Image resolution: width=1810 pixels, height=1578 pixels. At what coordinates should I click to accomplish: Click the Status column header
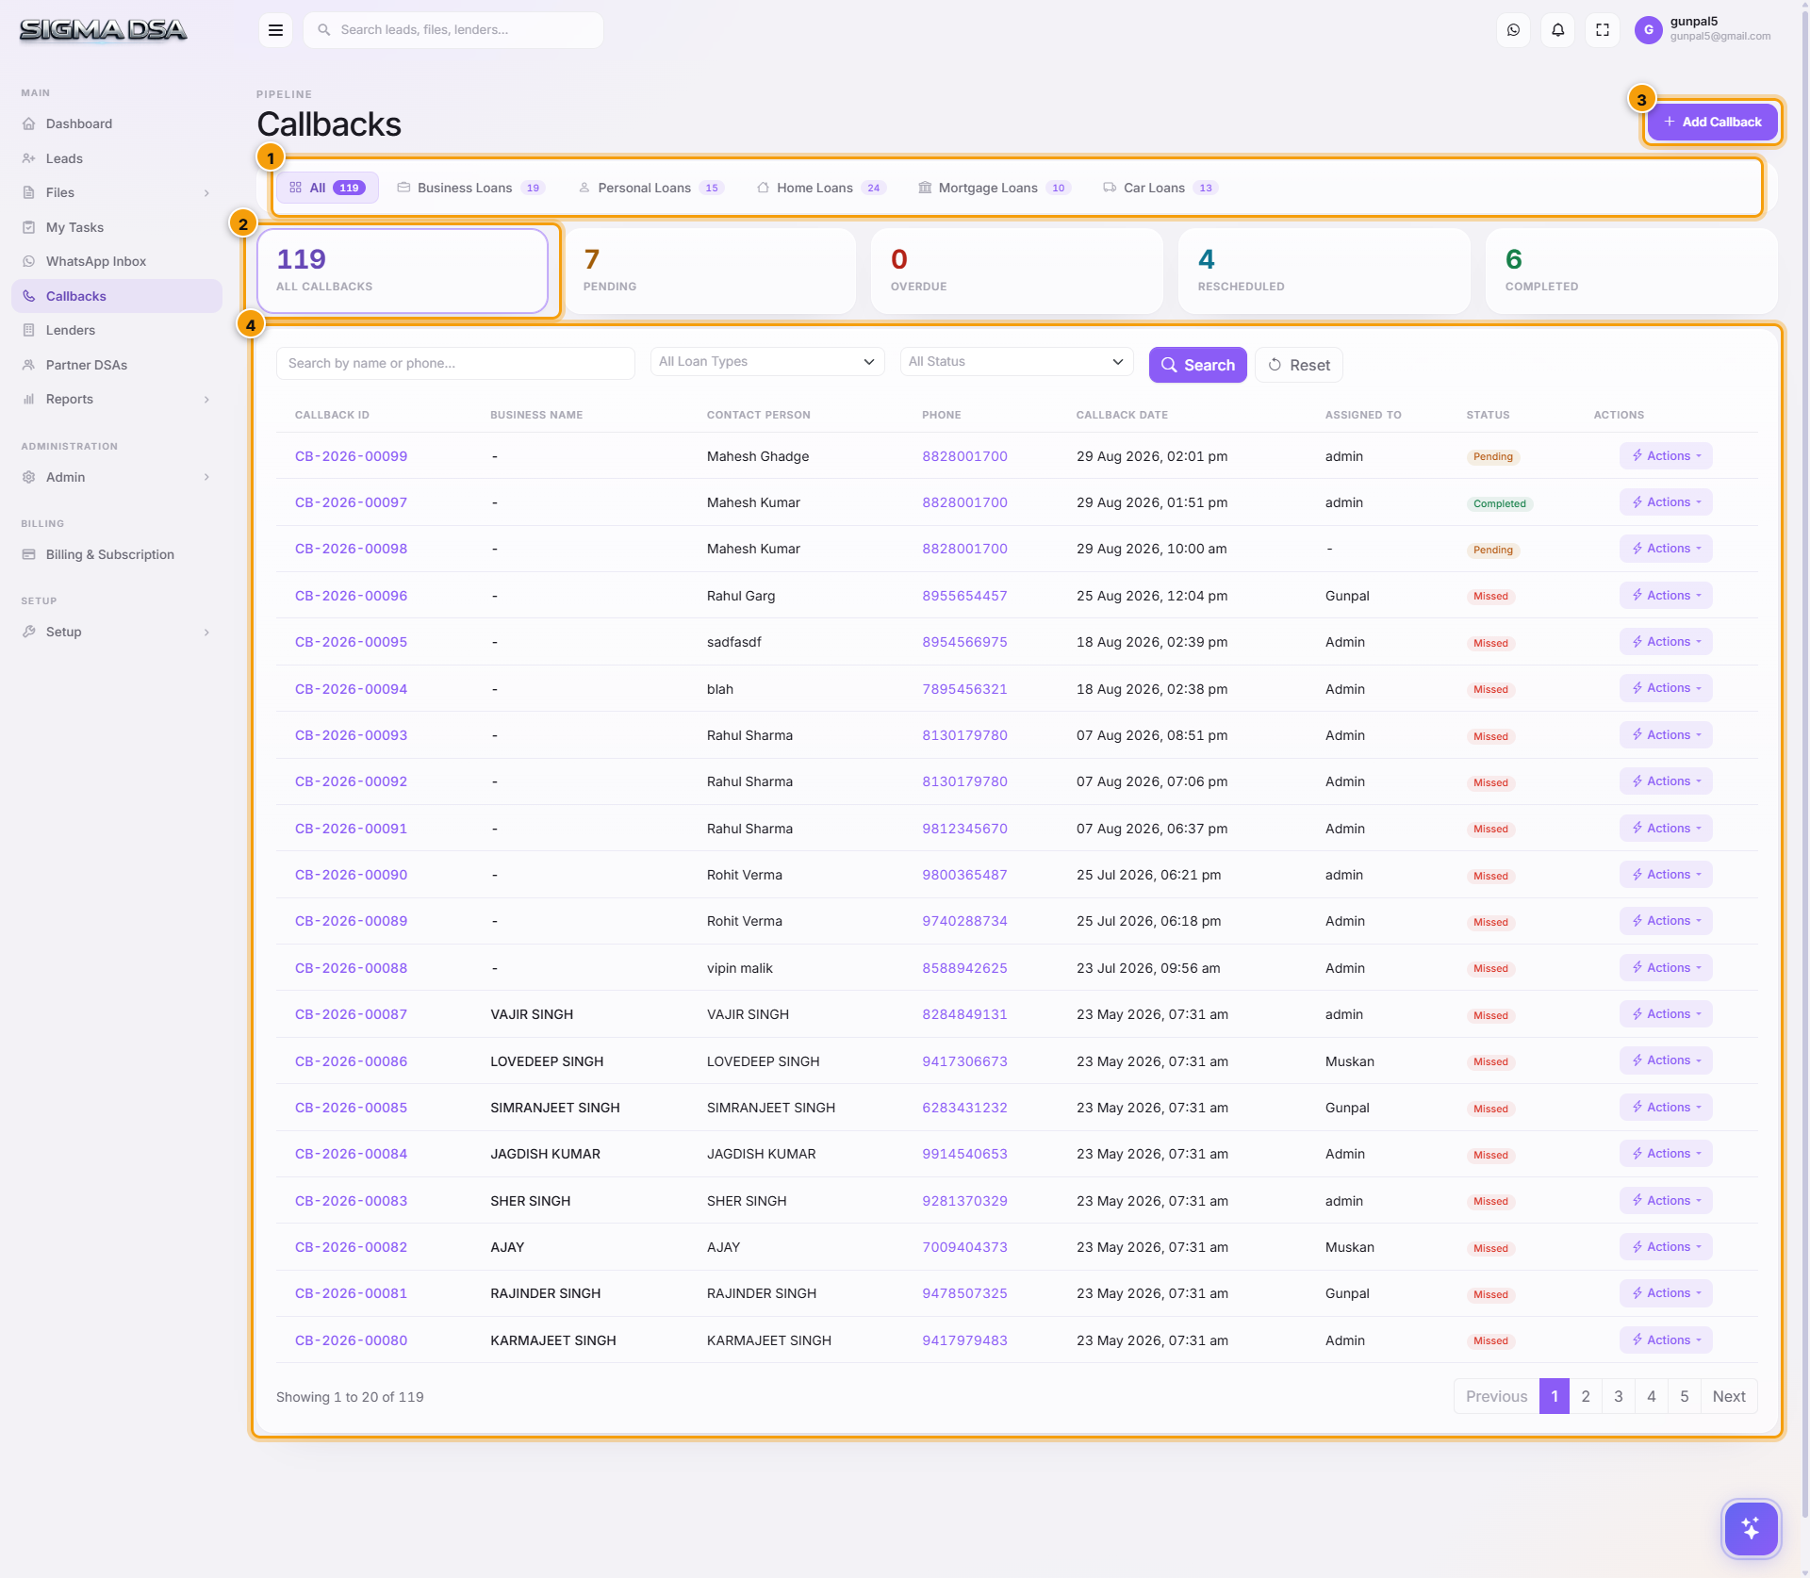1488,415
